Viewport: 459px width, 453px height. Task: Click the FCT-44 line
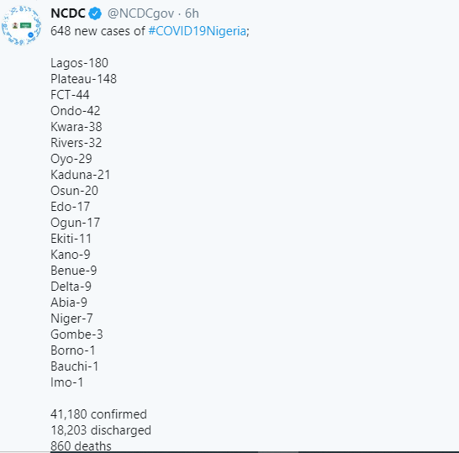point(70,95)
